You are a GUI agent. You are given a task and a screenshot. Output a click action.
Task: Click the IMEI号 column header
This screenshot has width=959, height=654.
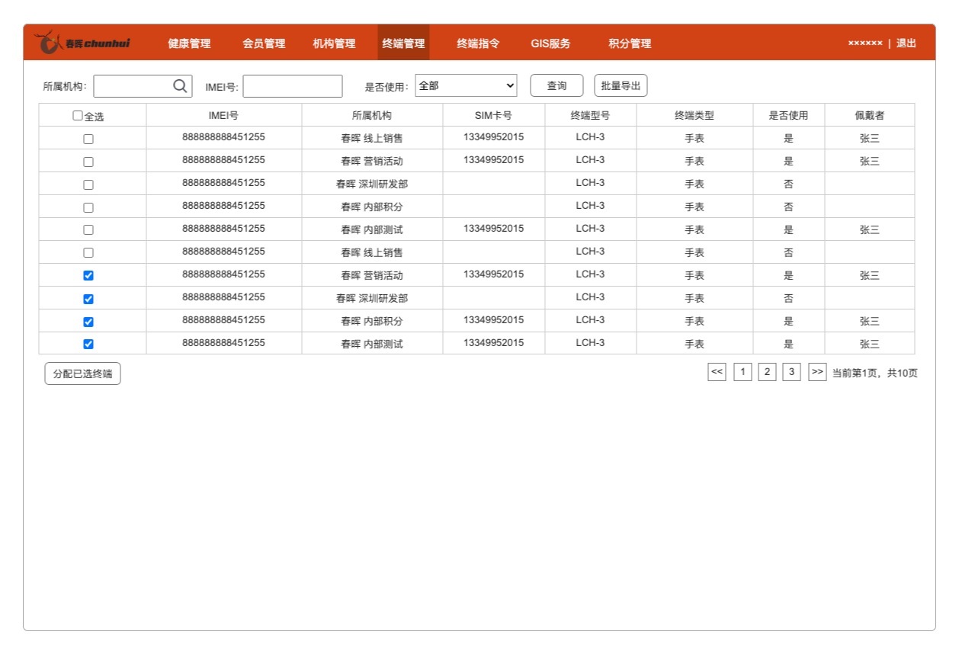click(223, 116)
